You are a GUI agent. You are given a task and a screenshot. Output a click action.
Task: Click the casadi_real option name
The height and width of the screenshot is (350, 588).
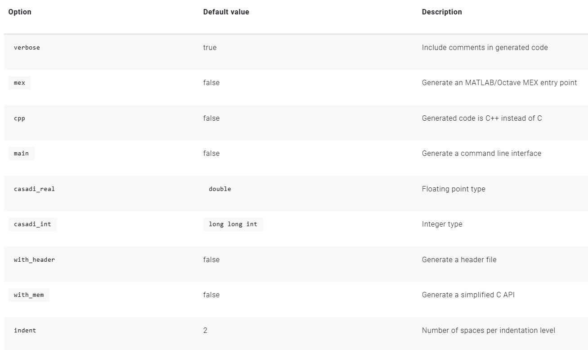[34, 189]
